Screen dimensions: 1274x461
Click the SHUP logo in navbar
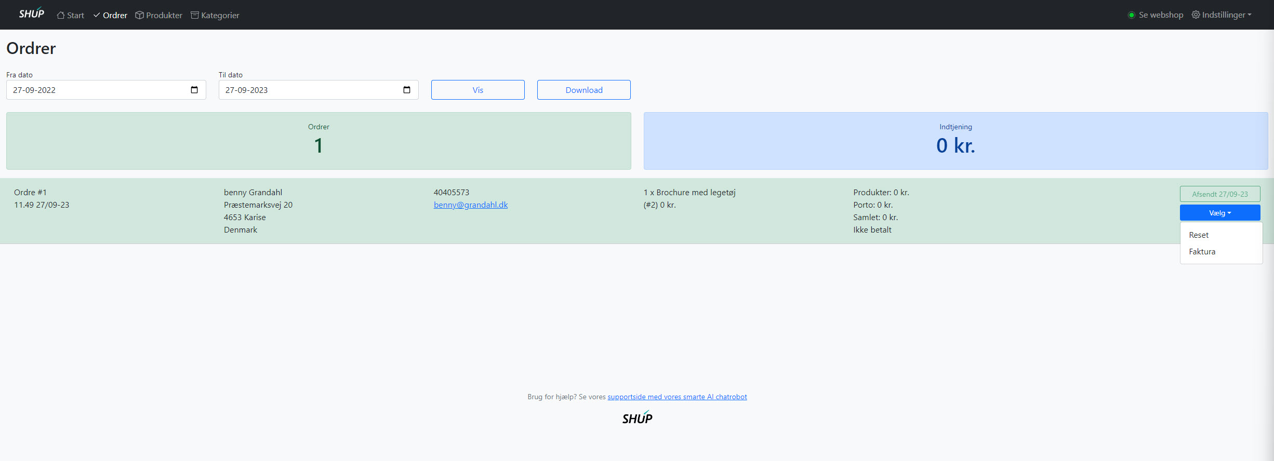[x=31, y=14]
